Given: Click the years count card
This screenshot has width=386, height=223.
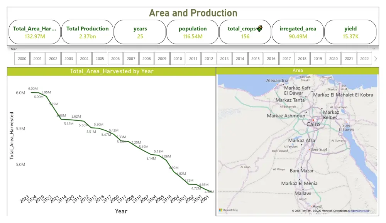Looking at the screenshot, I should pyautogui.click(x=140, y=32).
